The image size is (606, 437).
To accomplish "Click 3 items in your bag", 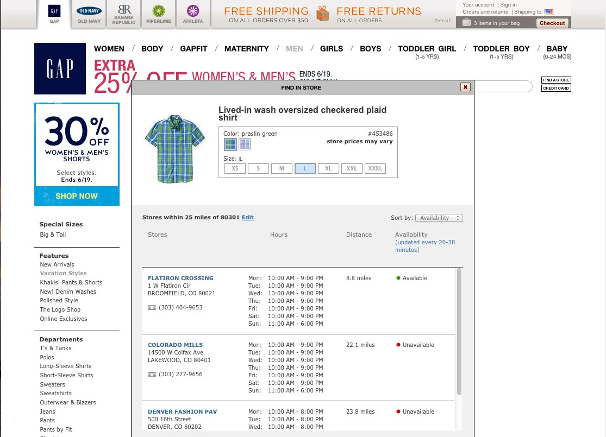I will pyautogui.click(x=497, y=23).
